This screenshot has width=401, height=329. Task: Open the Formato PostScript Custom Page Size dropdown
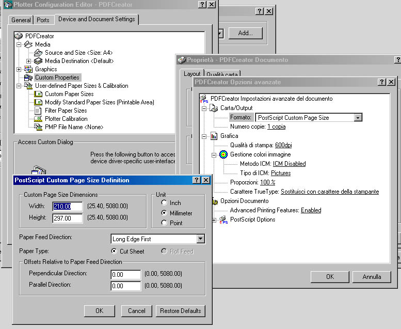(x=358, y=118)
